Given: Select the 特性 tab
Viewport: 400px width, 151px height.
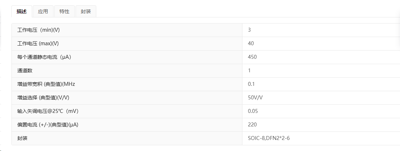Looking at the screenshot, I should (x=65, y=11).
